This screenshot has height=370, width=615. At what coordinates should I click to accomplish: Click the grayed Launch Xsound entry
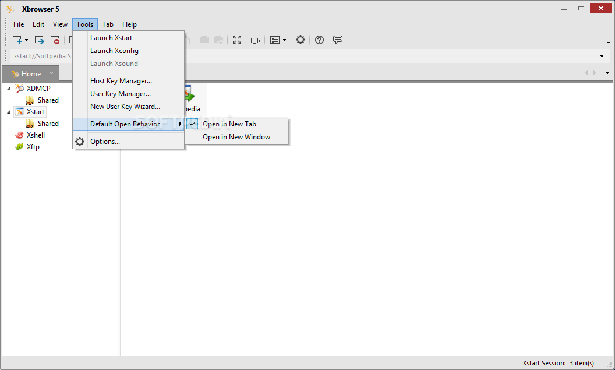coord(129,63)
